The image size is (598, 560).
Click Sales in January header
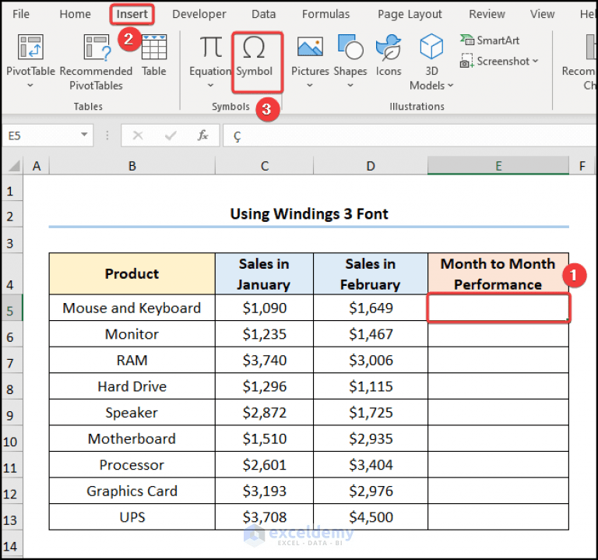[x=264, y=273]
